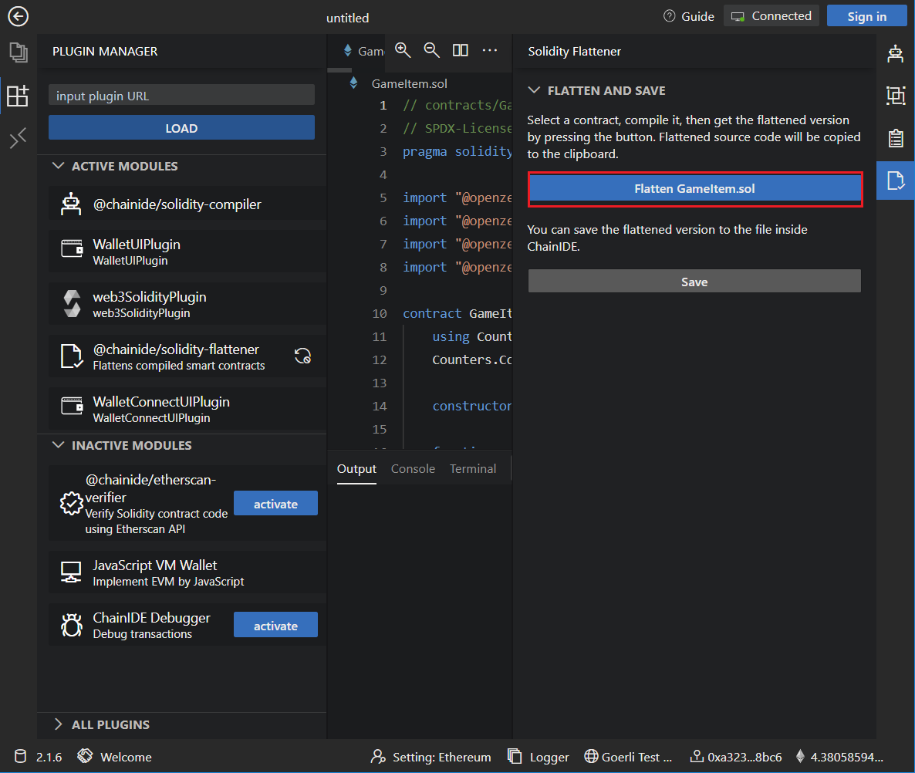Open the compiler robot icon in right sidebar
The width and height of the screenshot is (915, 773).
[896, 53]
